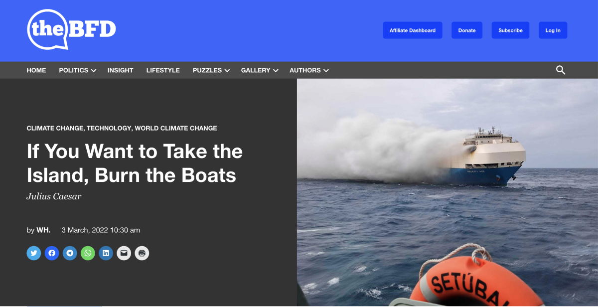Expand the Politics dropdown menu
The height and width of the screenshot is (307, 598).
[x=77, y=70]
